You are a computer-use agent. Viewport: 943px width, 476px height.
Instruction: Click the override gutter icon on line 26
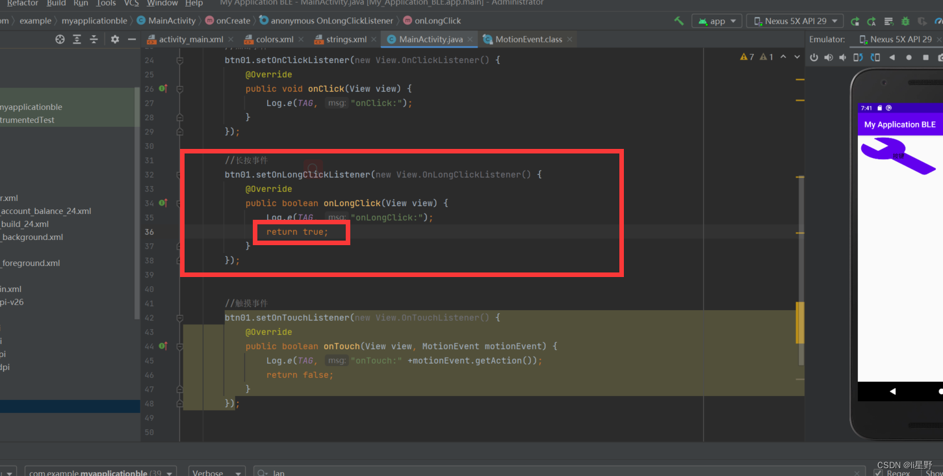(163, 88)
